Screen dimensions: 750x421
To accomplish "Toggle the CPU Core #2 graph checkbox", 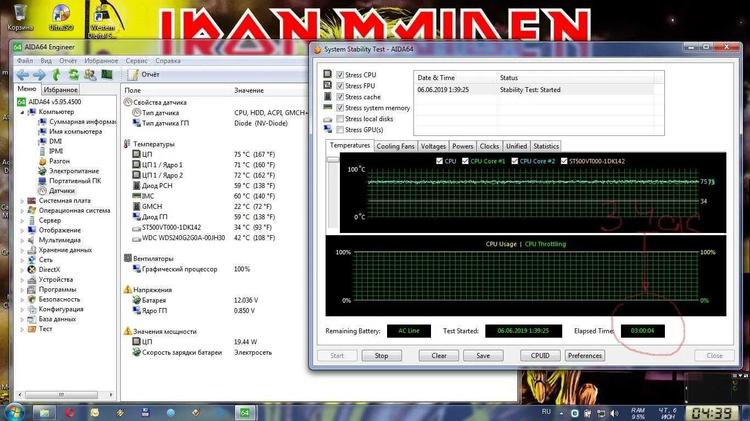I will point(515,161).
